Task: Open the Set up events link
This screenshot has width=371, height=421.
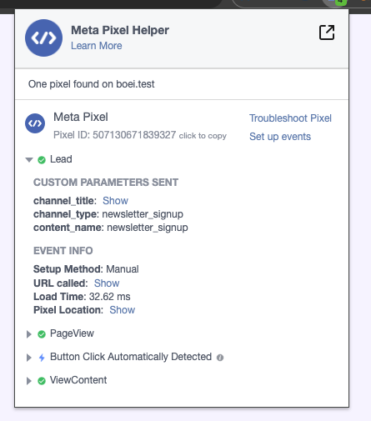Action: (x=280, y=137)
